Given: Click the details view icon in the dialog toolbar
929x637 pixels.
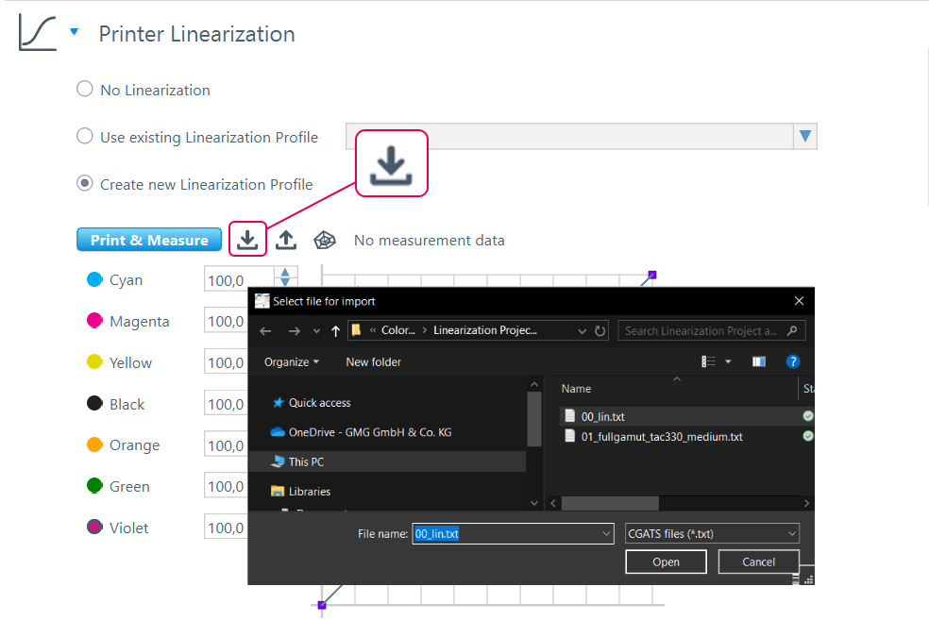Looking at the screenshot, I should (x=709, y=360).
